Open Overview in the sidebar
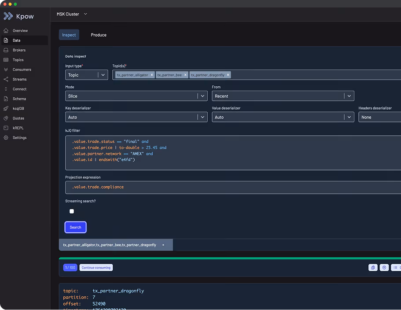The width and height of the screenshot is (401, 310). 25,31
